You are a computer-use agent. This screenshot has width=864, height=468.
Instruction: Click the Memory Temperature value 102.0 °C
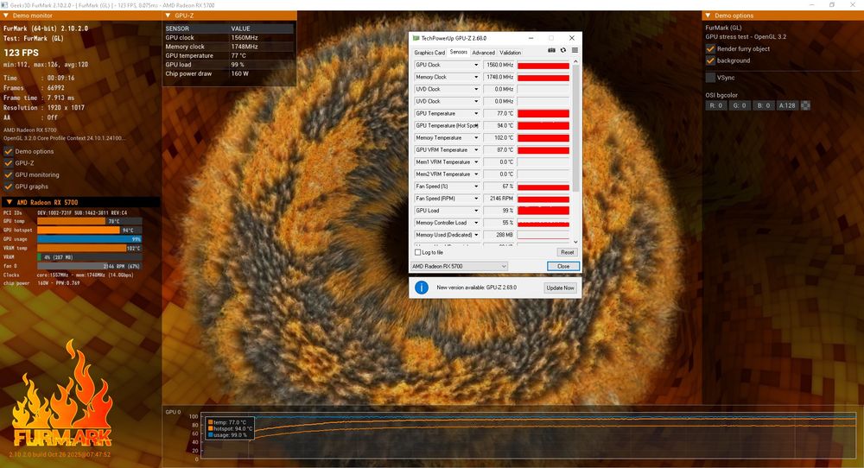503,137
